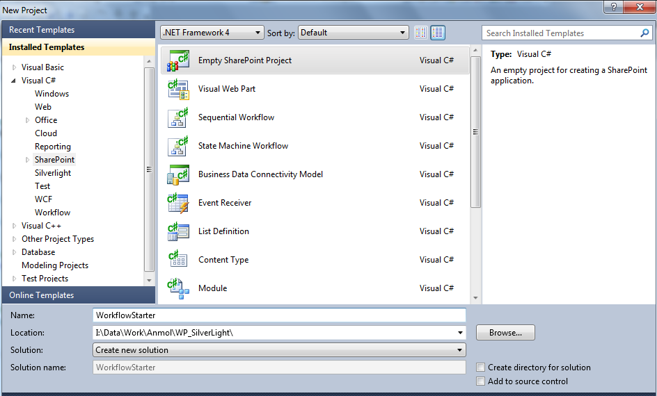Viewport: 657px width, 396px height.
Task: Open the .NET Framework 4 dropdown
Action: [x=212, y=33]
